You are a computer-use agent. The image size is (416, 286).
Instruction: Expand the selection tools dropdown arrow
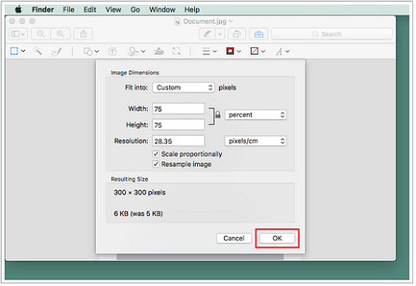23,51
